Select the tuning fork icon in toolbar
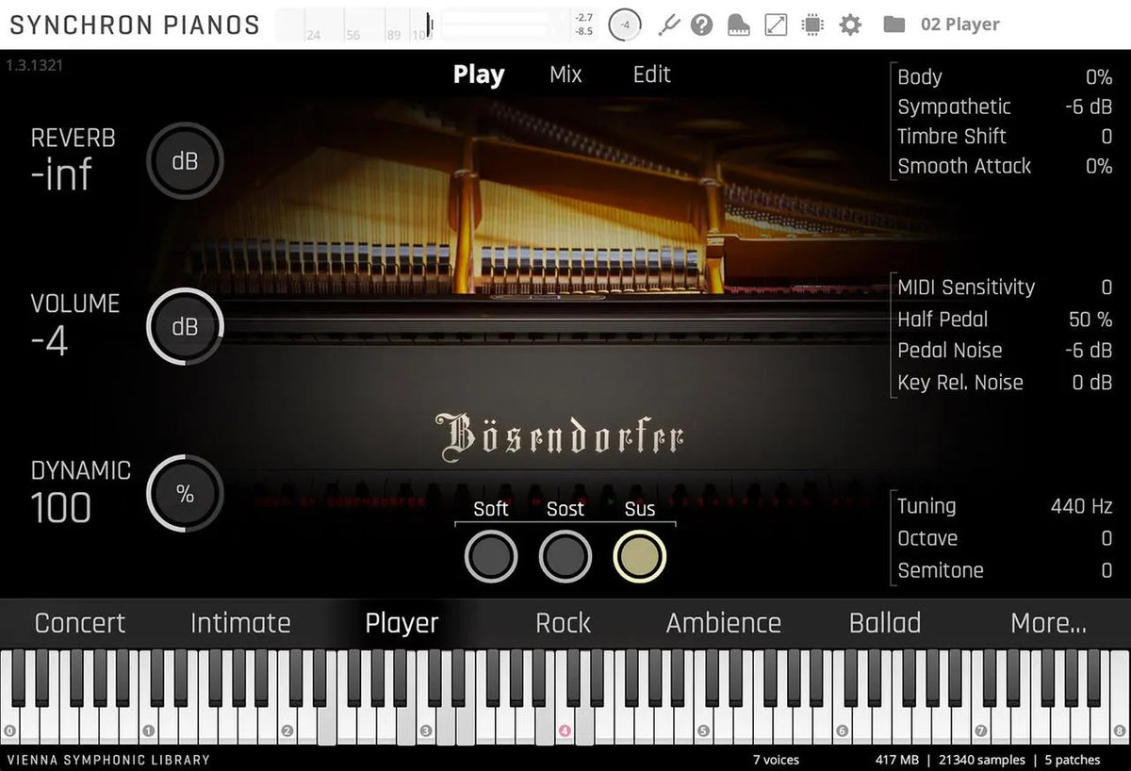The image size is (1131, 771). pyautogui.click(x=669, y=25)
